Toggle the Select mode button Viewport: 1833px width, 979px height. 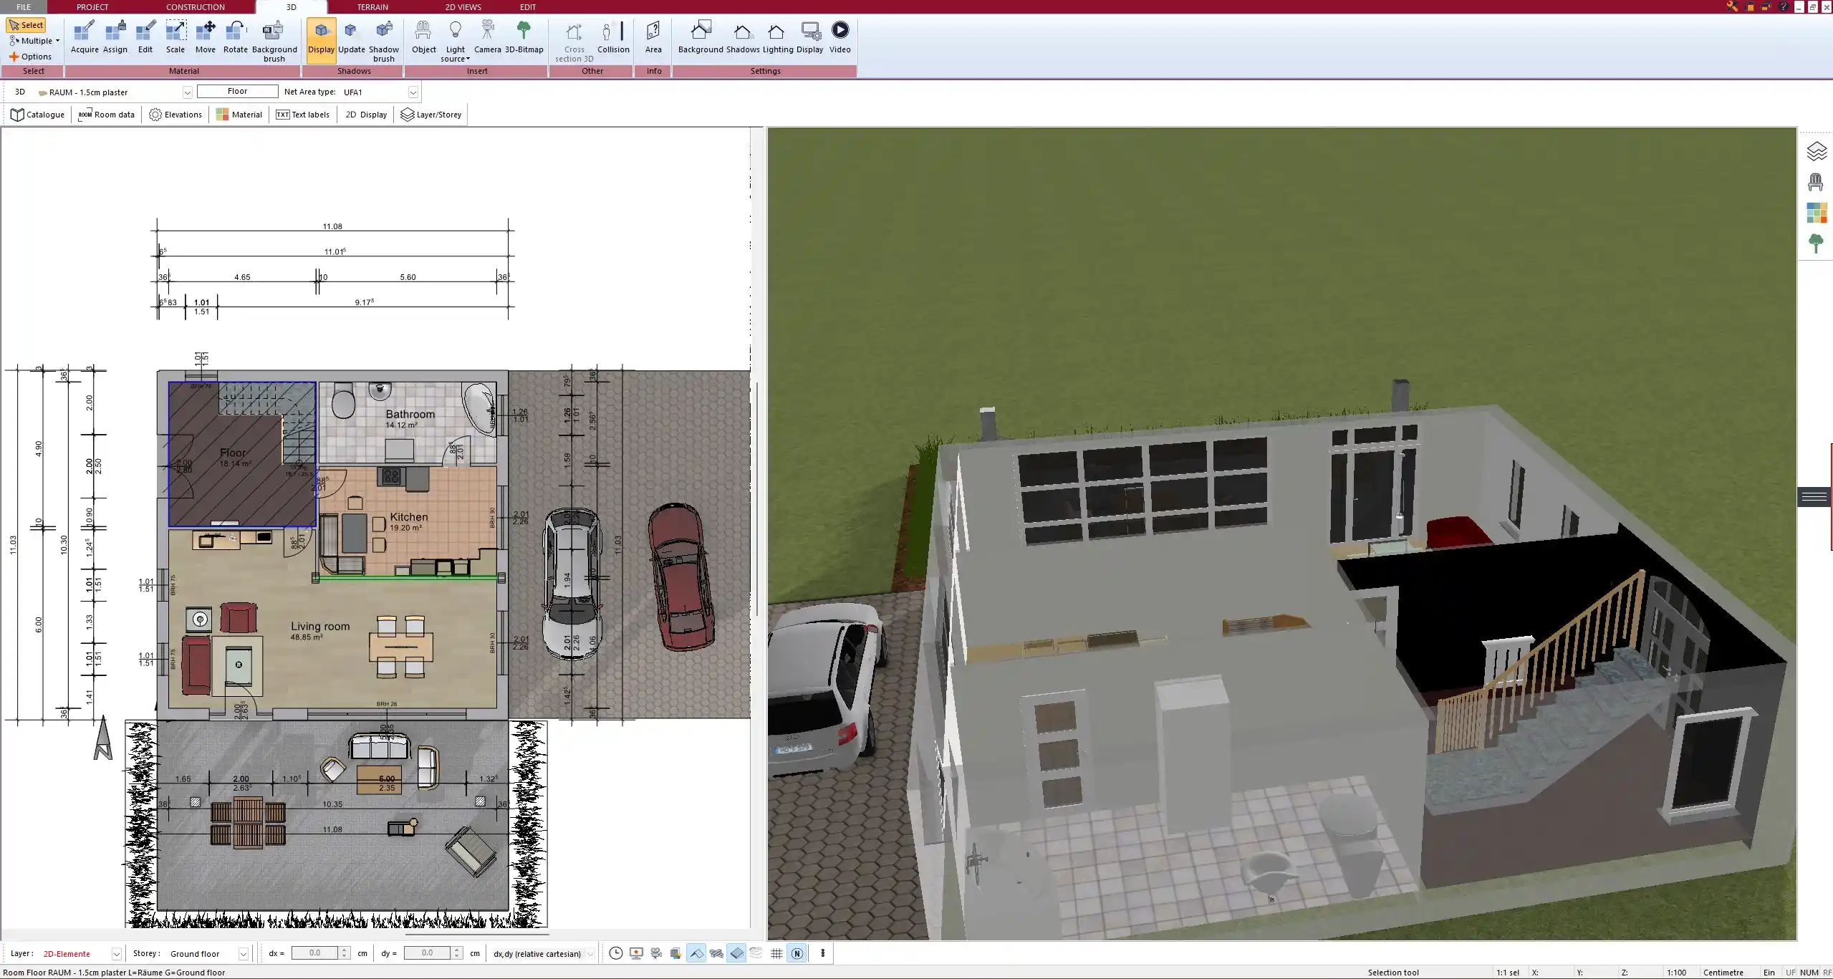(x=27, y=25)
